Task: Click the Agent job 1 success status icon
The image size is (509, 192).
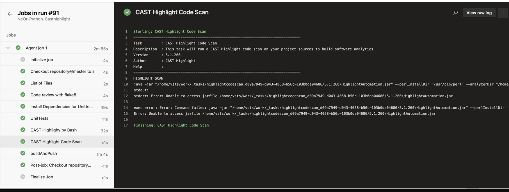Action: pyautogui.click(x=18, y=48)
